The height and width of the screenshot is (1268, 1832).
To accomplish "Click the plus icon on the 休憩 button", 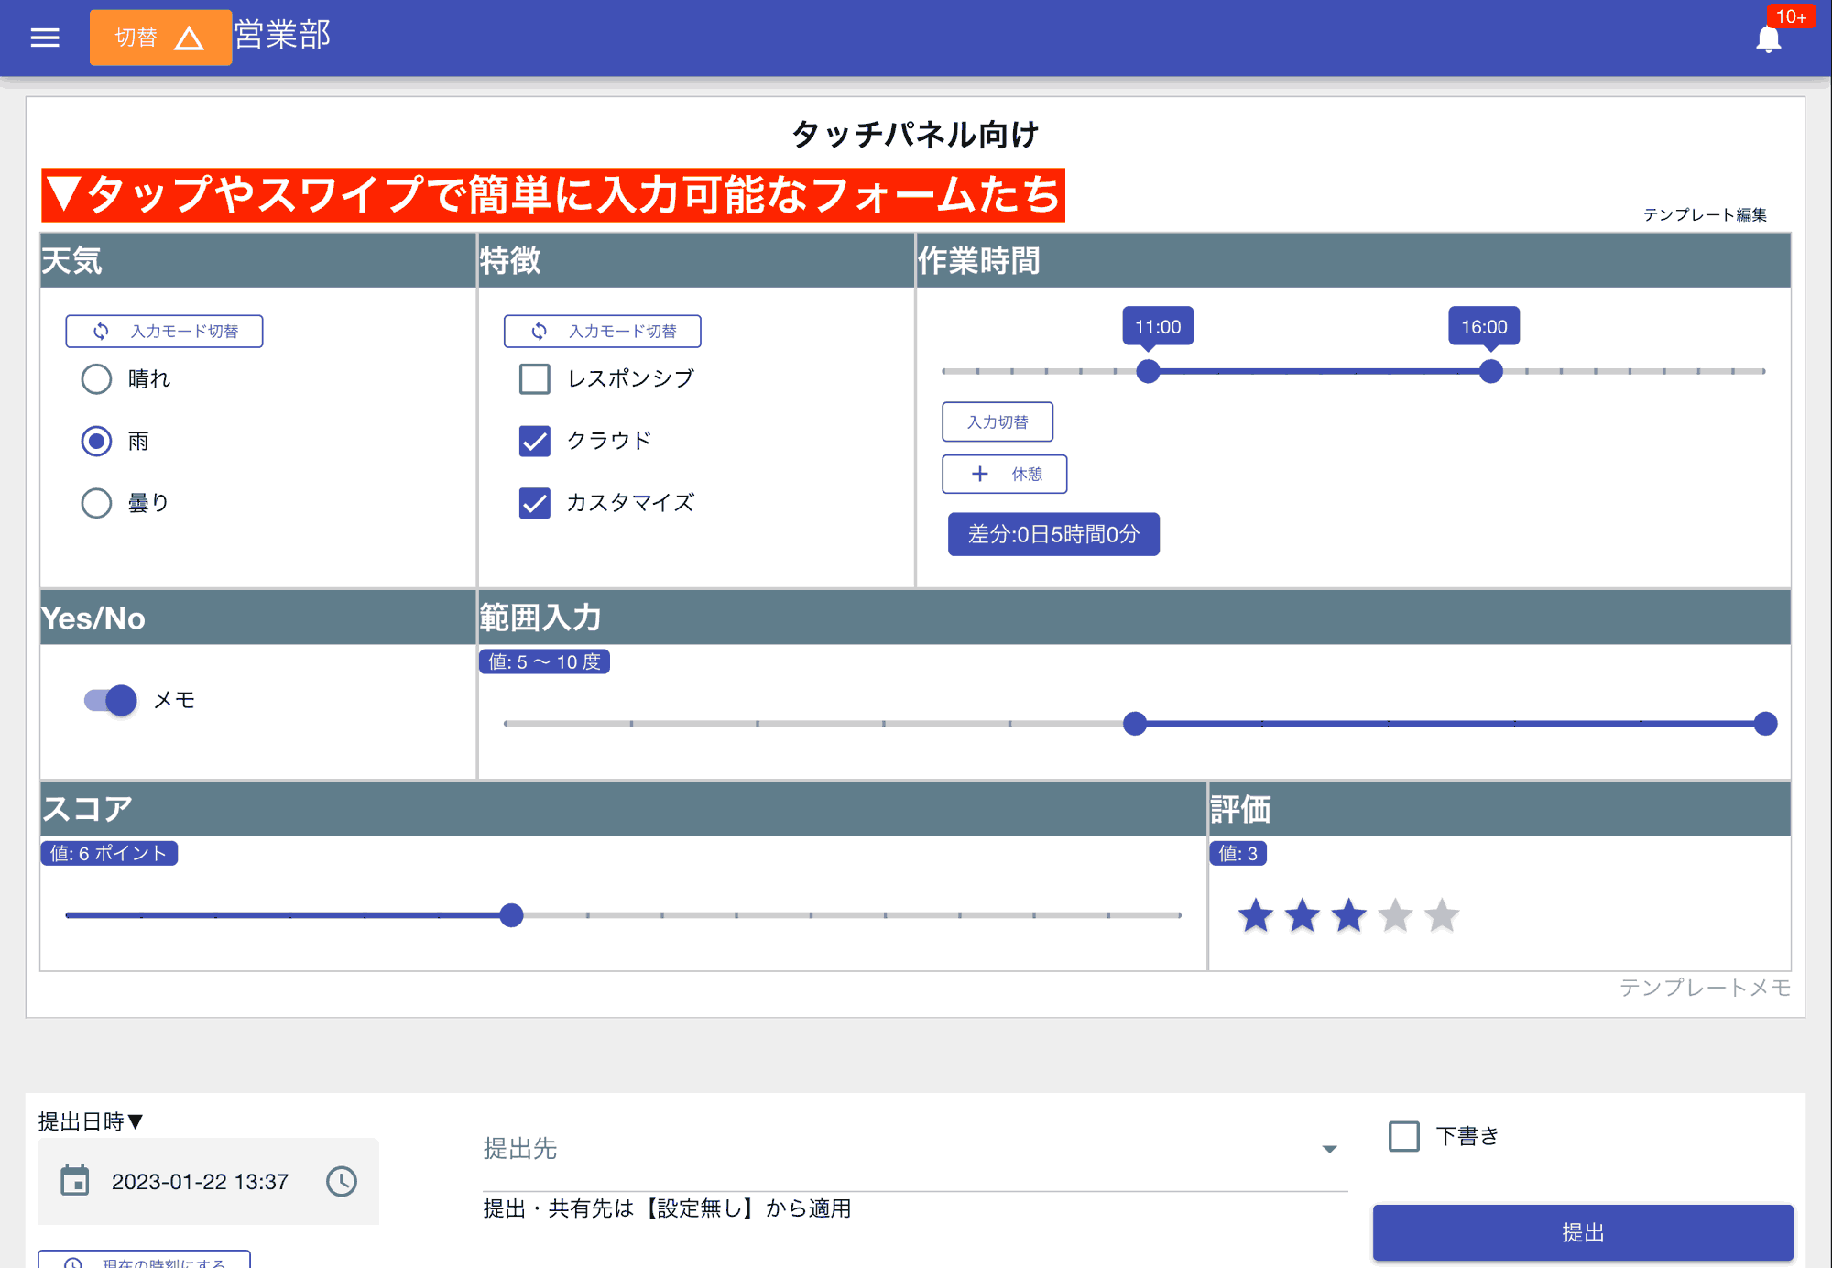I will point(978,474).
